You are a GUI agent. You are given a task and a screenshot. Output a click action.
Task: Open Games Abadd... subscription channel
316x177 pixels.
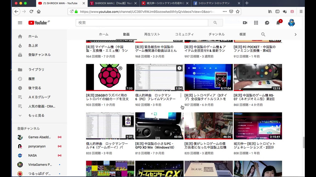pyautogui.click(x=39, y=137)
